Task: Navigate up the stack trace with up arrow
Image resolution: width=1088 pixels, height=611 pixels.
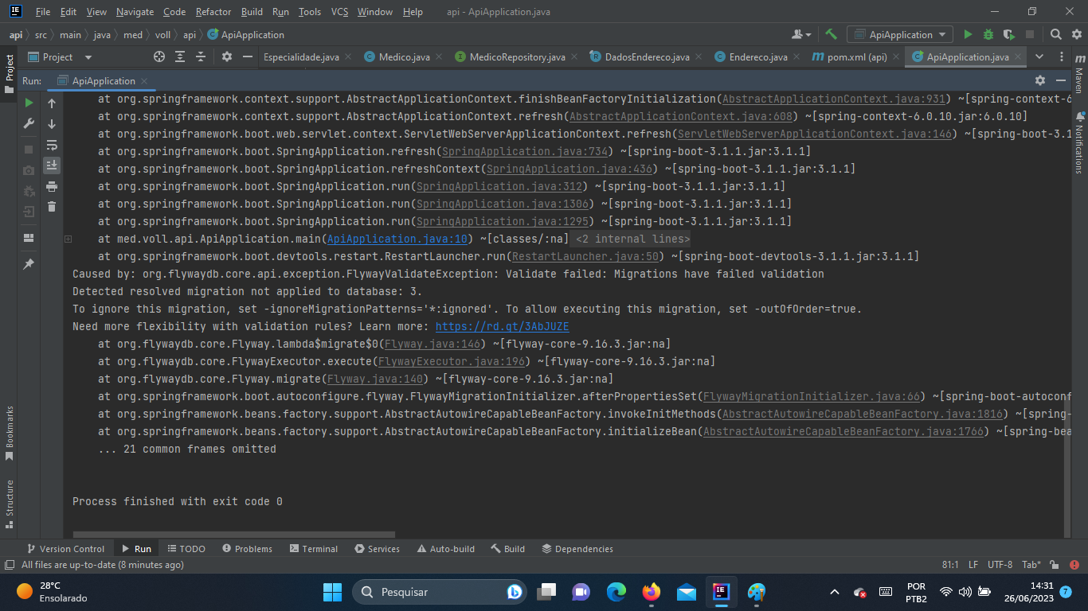Action: [x=52, y=103]
